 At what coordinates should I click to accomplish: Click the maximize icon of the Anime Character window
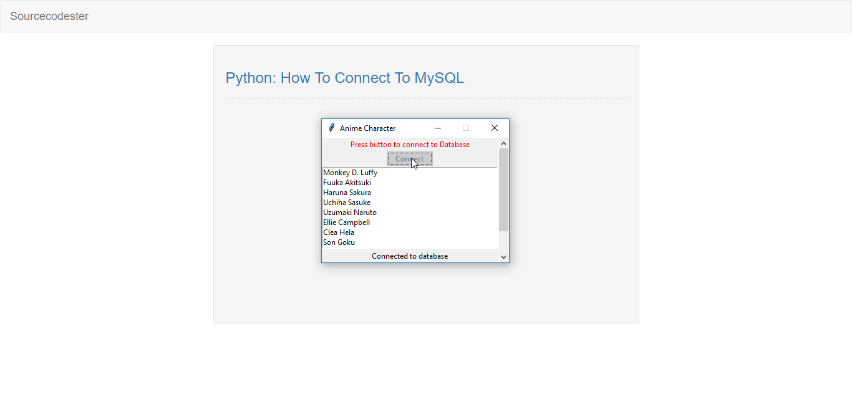pos(466,128)
